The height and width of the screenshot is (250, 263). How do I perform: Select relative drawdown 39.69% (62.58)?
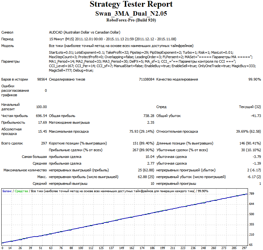[248, 131]
